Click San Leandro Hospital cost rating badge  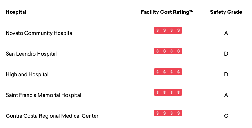click(168, 51)
